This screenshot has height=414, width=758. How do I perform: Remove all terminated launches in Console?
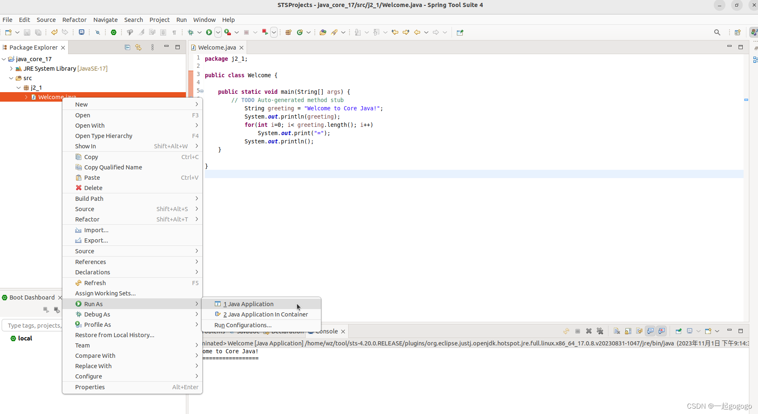600,331
